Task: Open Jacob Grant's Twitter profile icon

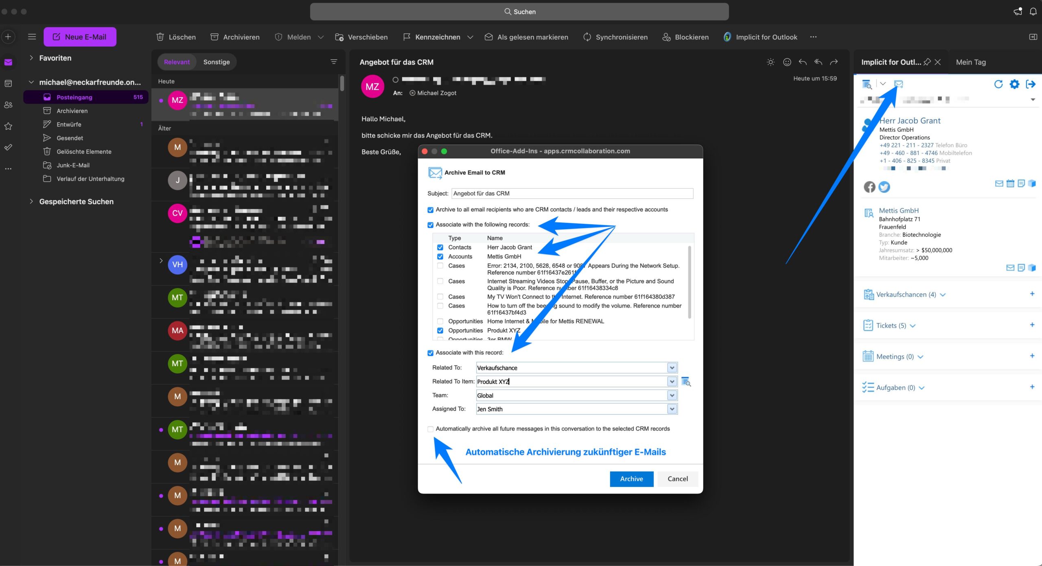Action: pos(884,187)
